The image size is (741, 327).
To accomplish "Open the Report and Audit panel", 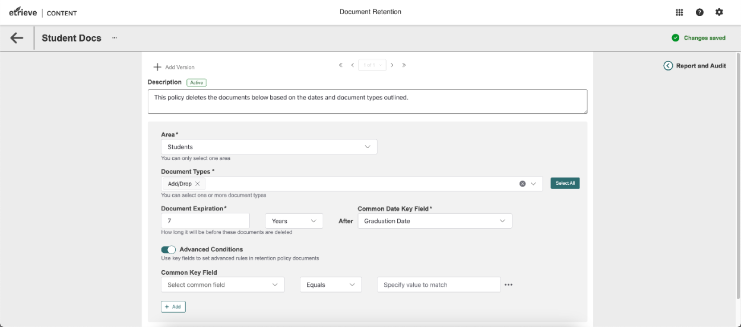I will (695, 66).
